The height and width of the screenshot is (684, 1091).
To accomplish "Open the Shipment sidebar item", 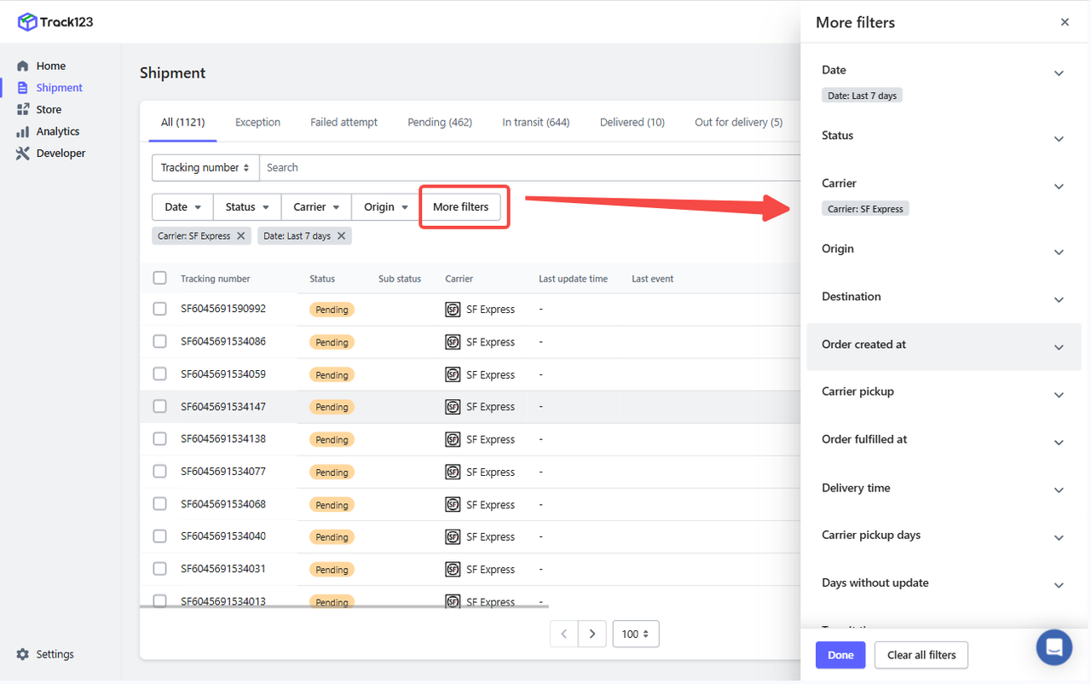I will pyautogui.click(x=59, y=88).
